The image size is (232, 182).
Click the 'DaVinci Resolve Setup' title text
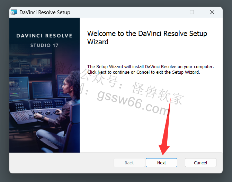coord(45,12)
